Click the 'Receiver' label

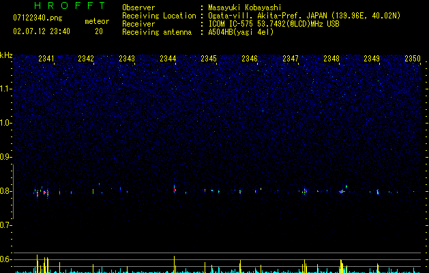point(138,24)
